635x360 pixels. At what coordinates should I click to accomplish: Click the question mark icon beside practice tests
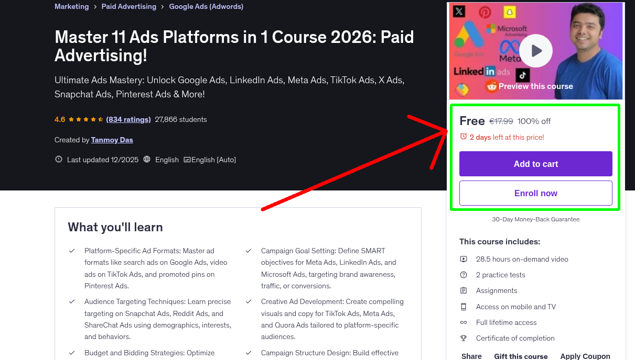point(464,275)
